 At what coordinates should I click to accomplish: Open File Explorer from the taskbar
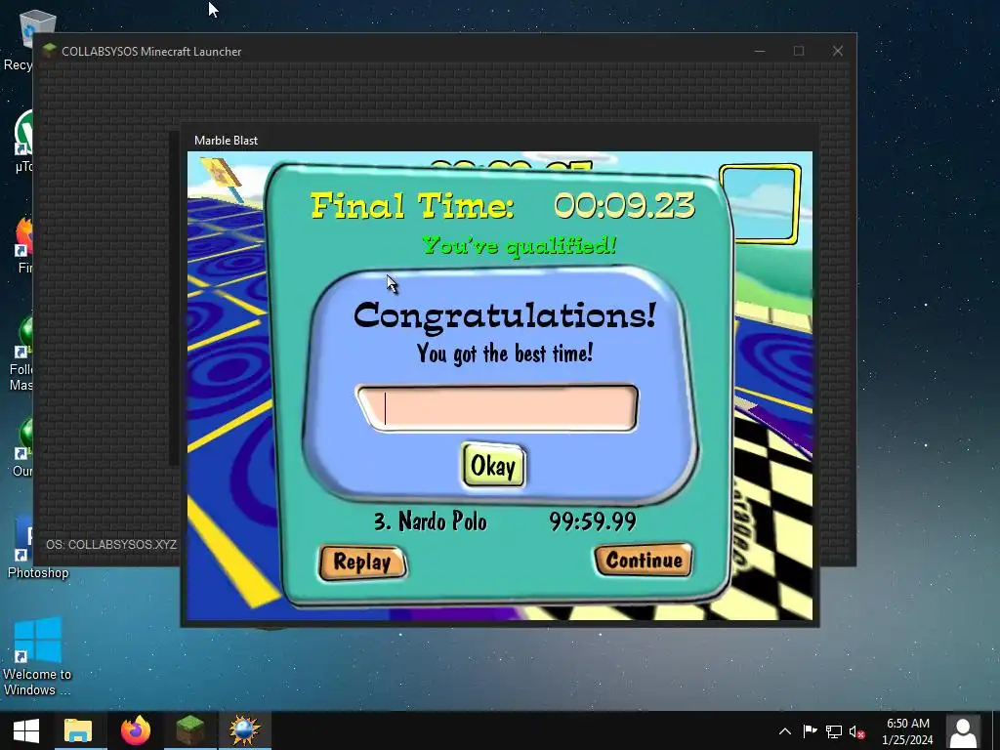tap(78, 730)
